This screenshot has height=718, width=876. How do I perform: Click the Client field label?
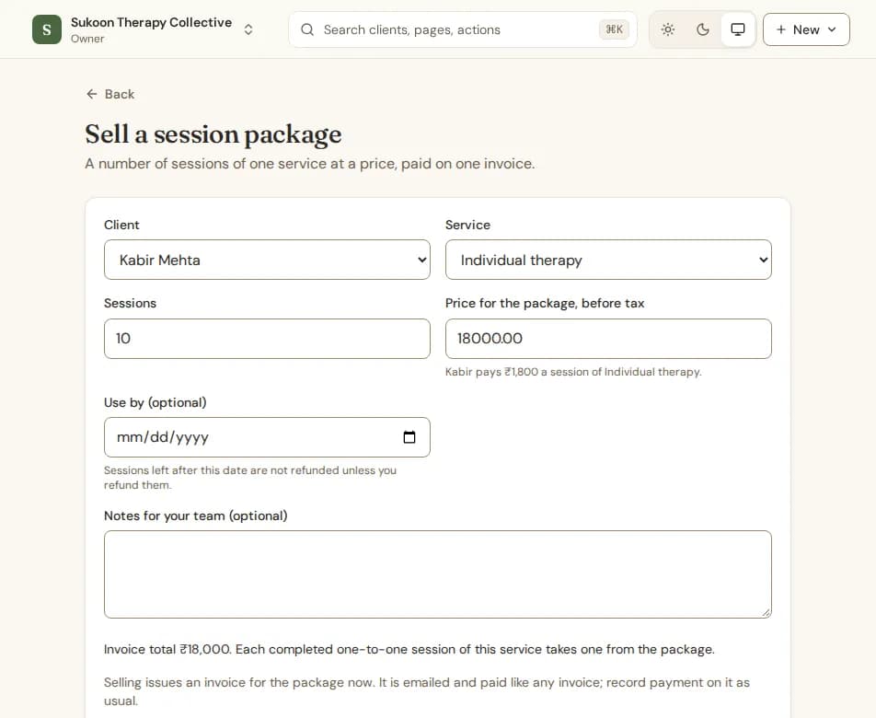(121, 225)
